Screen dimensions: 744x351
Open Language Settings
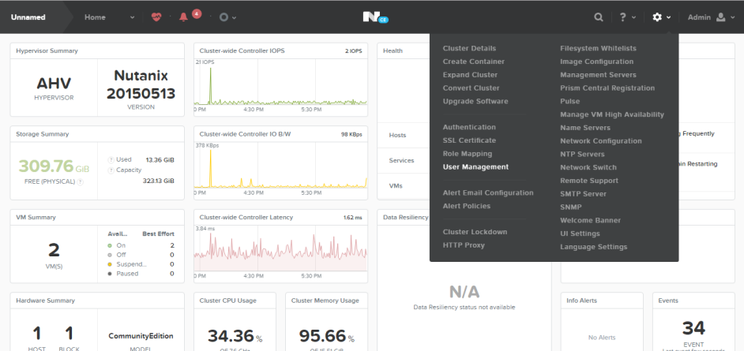[594, 247]
